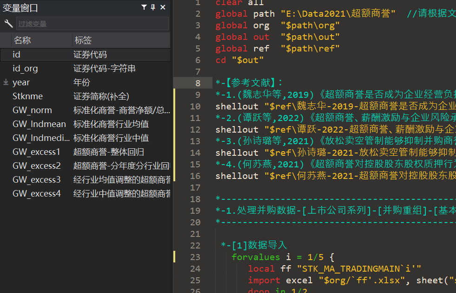This screenshot has height=293, width=456.
Task: Click the 'global ref' code line
Action: point(278,48)
